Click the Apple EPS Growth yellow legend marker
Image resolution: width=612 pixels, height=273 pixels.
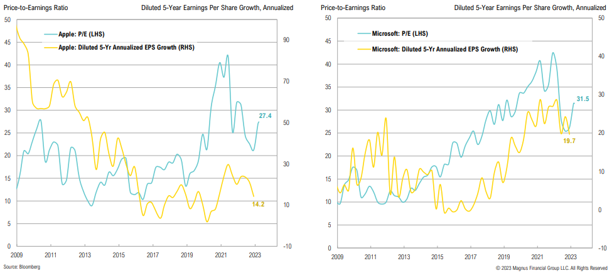coord(50,47)
